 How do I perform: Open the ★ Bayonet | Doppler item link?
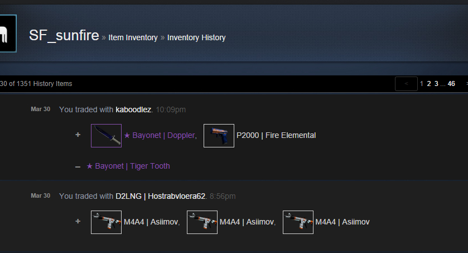point(160,135)
